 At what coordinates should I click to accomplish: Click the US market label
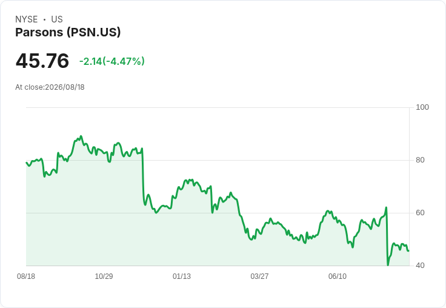coord(57,19)
